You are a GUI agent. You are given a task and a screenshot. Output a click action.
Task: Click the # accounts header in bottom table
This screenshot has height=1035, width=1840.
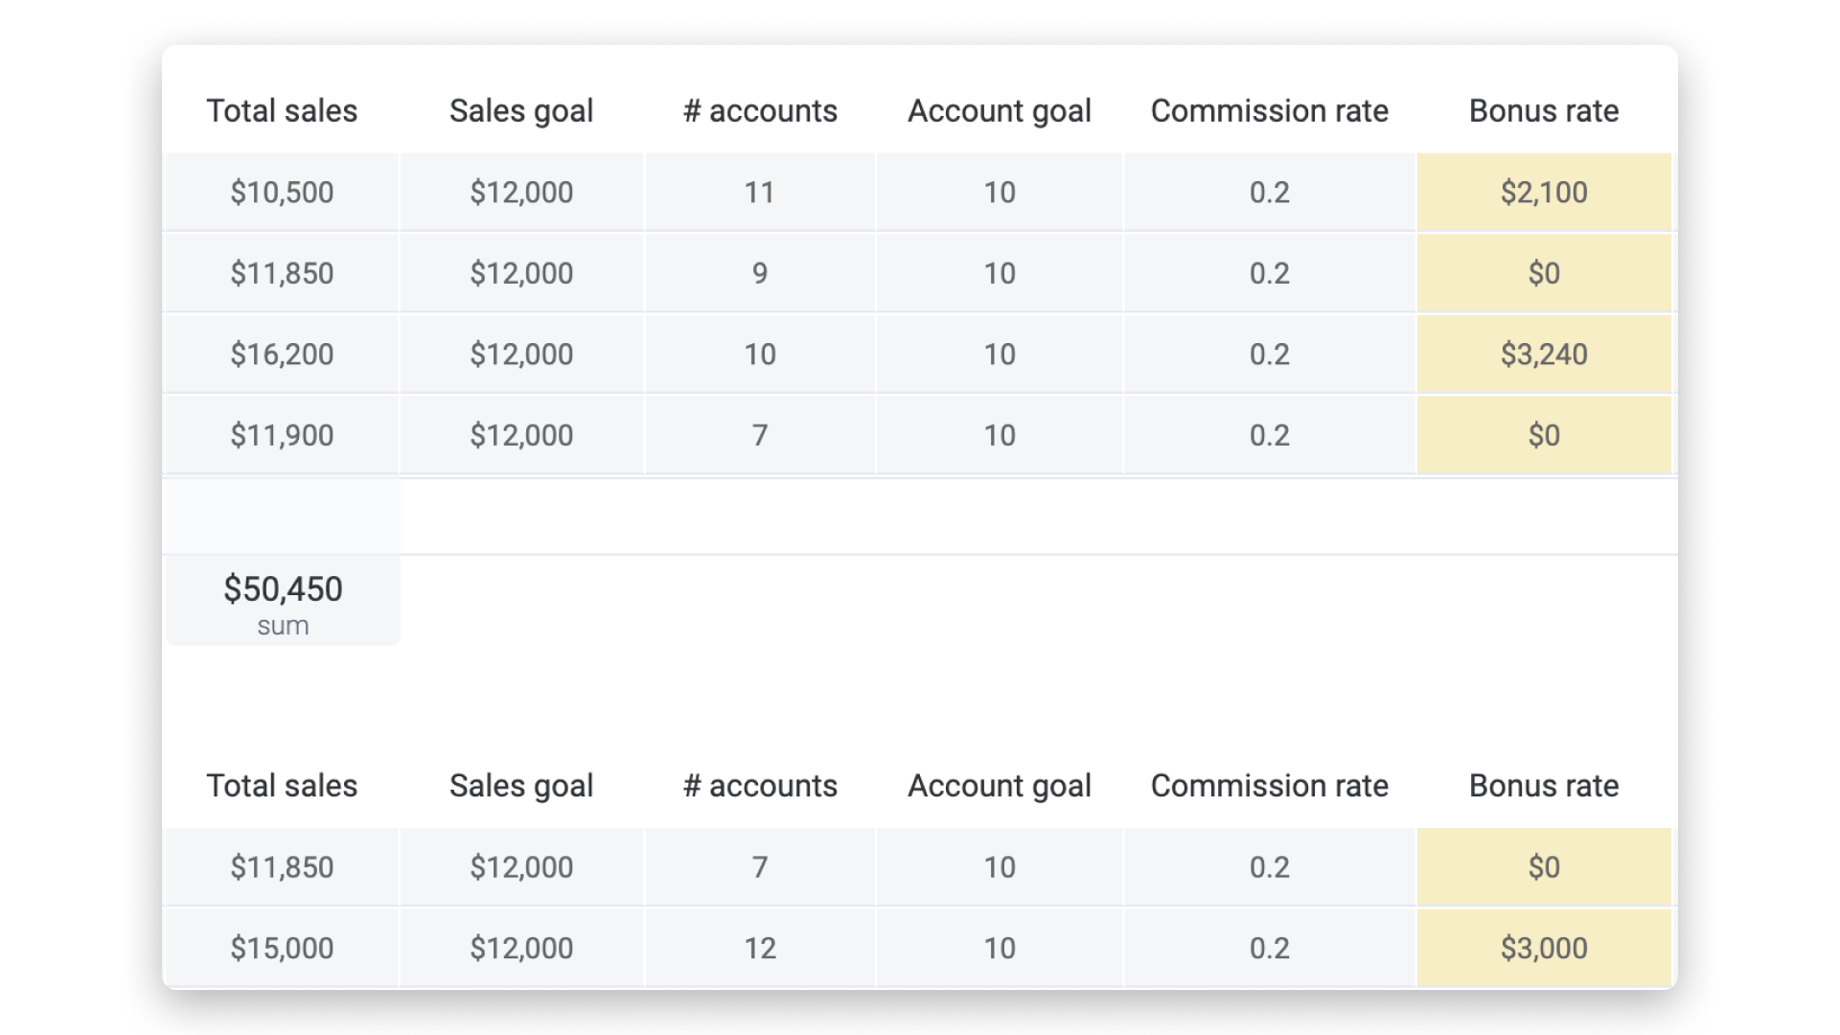[760, 786]
